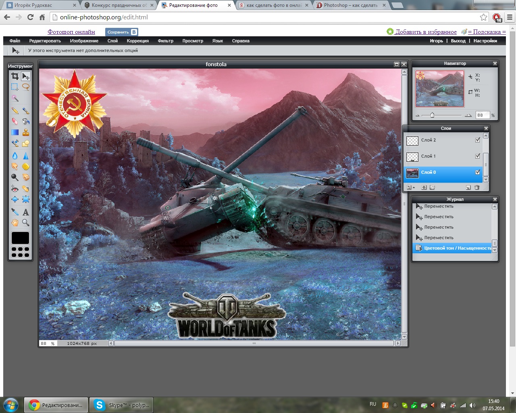Open the Коррекция menu
The height and width of the screenshot is (413, 516).
click(x=138, y=41)
